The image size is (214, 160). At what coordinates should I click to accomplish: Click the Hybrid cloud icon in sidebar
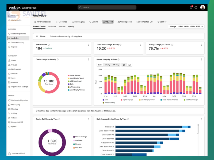click(x=9, y=126)
